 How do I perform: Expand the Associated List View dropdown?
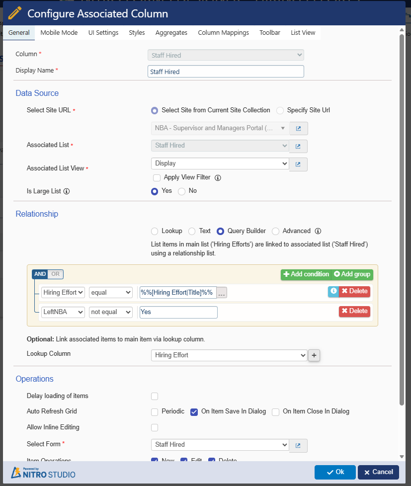click(220, 163)
